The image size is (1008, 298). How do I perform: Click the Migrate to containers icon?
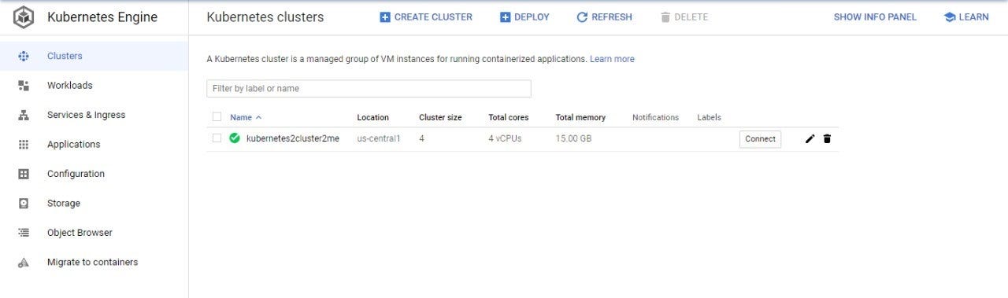coord(24,263)
